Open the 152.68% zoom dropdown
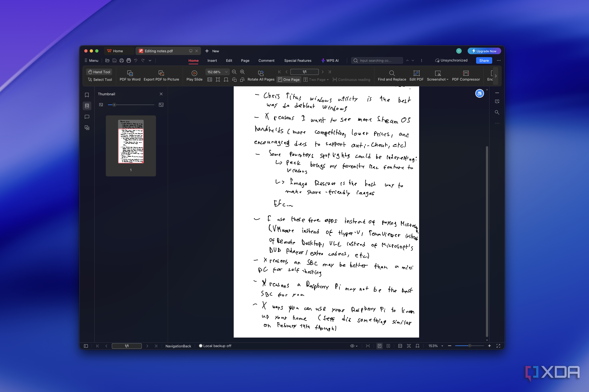This screenshot has height=392, width=589. (x=226, y=72)
